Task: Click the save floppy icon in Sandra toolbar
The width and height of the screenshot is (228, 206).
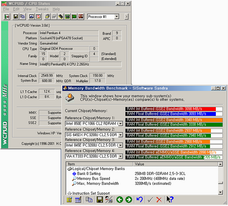Action: click(100, 200)
